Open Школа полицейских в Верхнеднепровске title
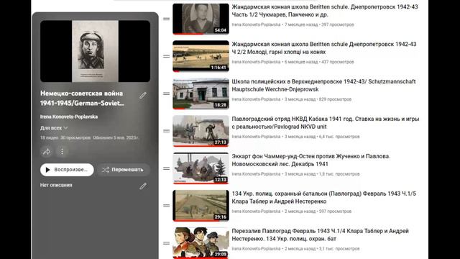This screenshot has width=460, height=259. pos(323,85)
